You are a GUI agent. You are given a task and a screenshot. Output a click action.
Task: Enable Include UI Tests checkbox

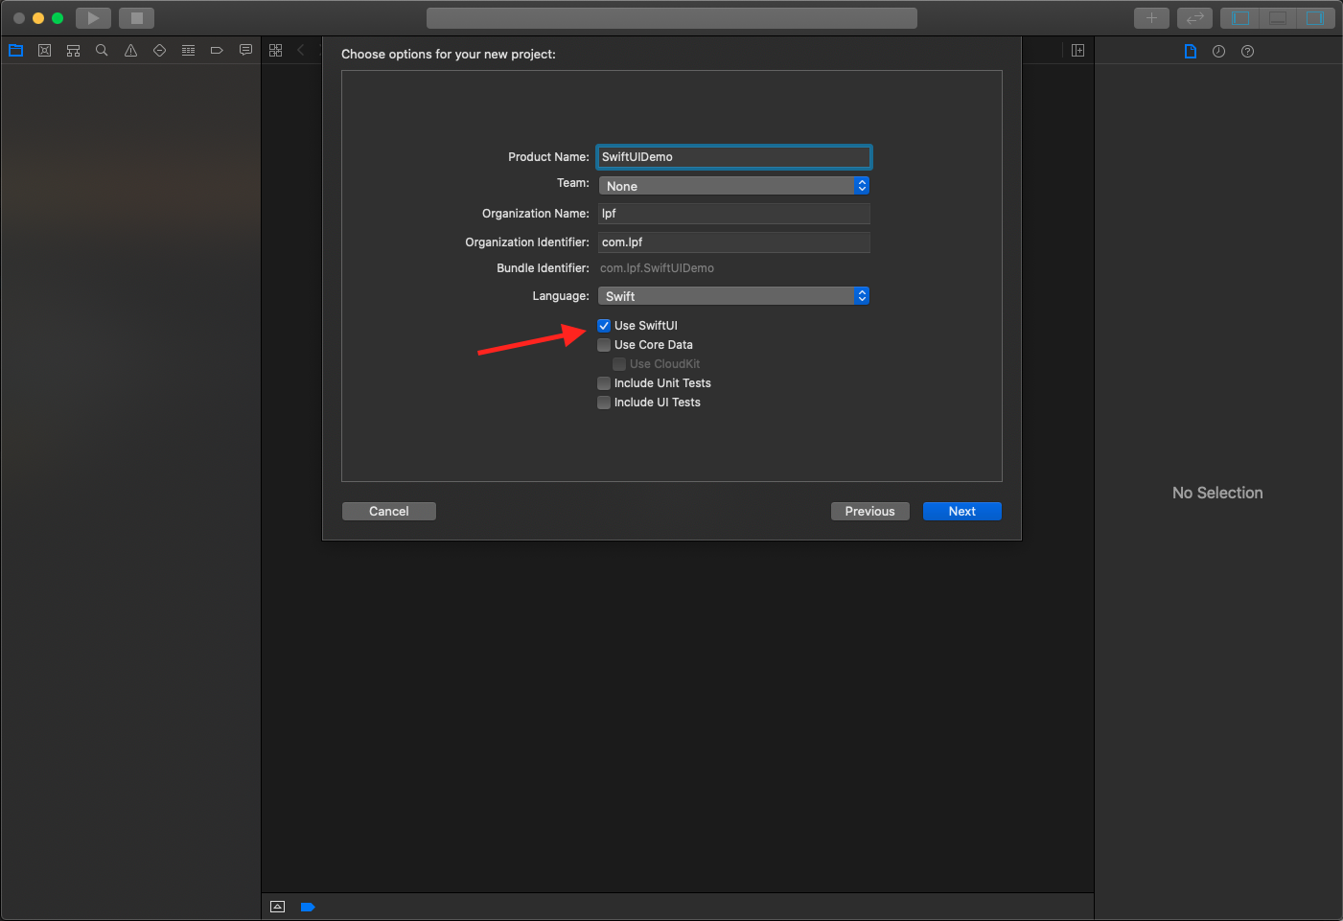604,403
